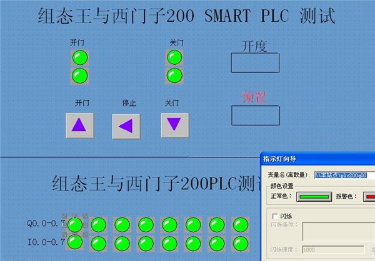This screenshot has width=375, height=261.
Task: Click the 闪烁速度 field showing 1000
Action: click(333, 250)
